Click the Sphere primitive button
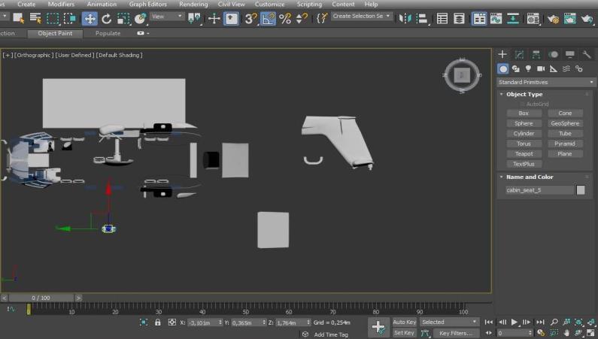 point(524,123)
